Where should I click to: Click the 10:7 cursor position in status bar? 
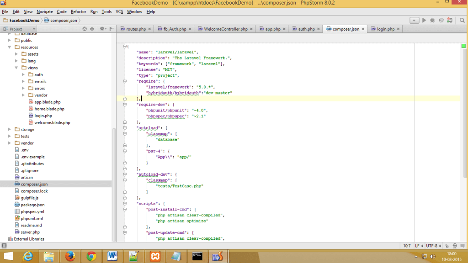(407, 246)
